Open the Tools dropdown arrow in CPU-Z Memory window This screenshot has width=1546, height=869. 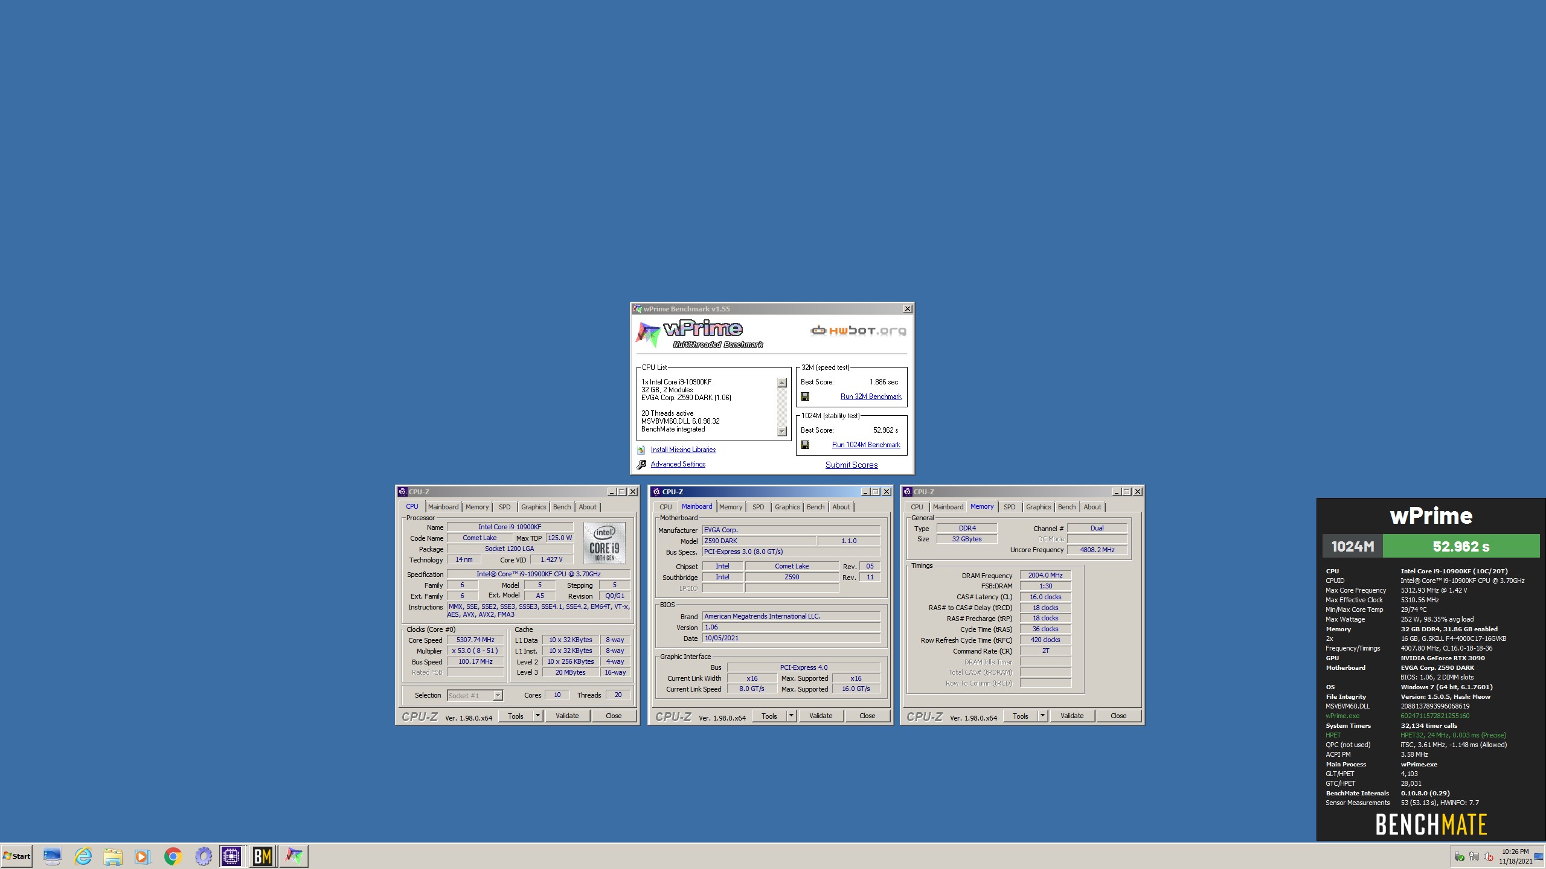point(1042,716)
